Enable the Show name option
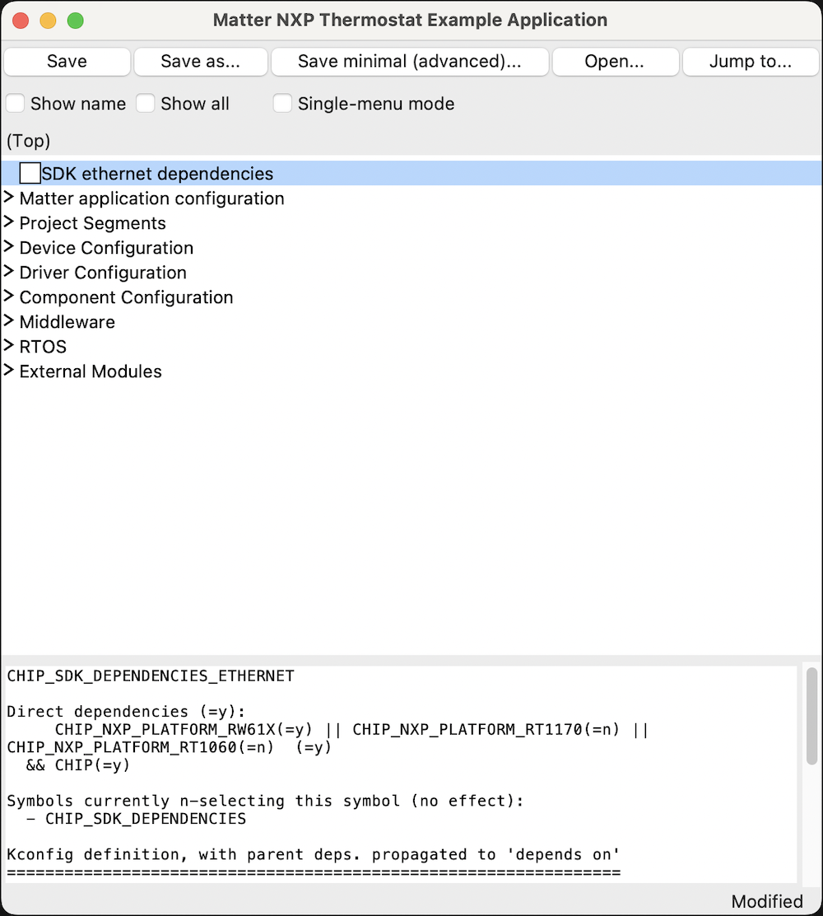Image resolution: width=823 pixels, height=916 pixels. (13, 104)
